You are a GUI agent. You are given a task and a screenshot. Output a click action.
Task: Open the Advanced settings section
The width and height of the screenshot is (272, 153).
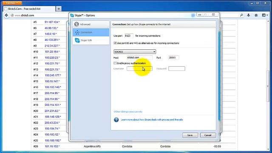pos(91,24)
